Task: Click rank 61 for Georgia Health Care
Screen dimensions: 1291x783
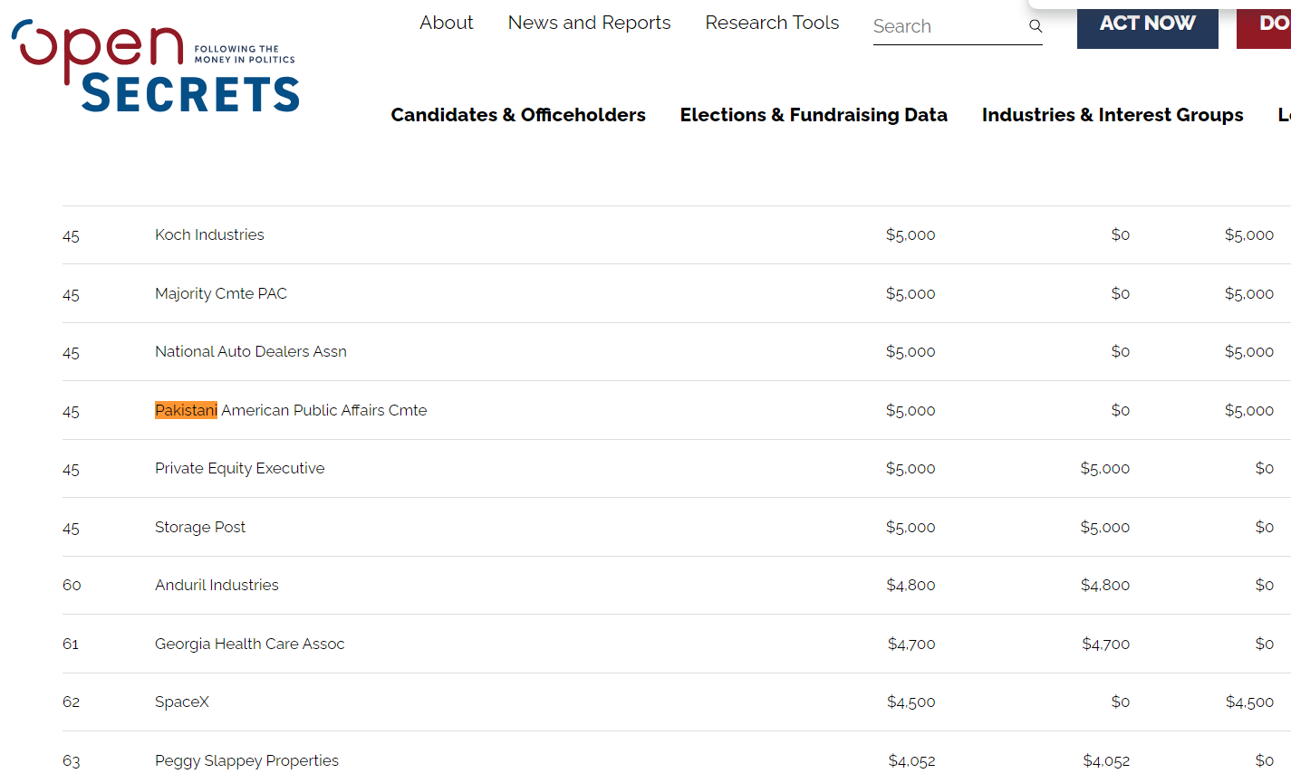Action: (71, 644)
